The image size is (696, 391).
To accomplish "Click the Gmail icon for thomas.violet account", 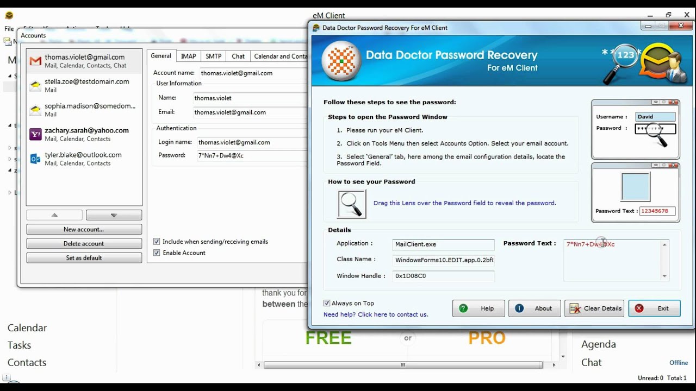I will click(x=35, y=61).
